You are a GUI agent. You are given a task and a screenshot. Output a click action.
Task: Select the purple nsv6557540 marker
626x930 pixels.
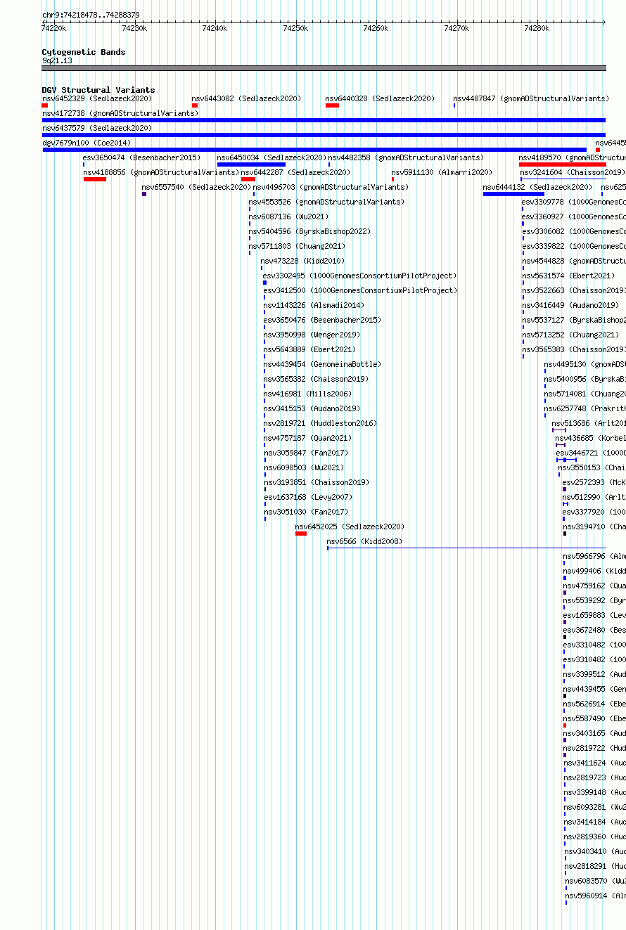click(x=144, y=194)
